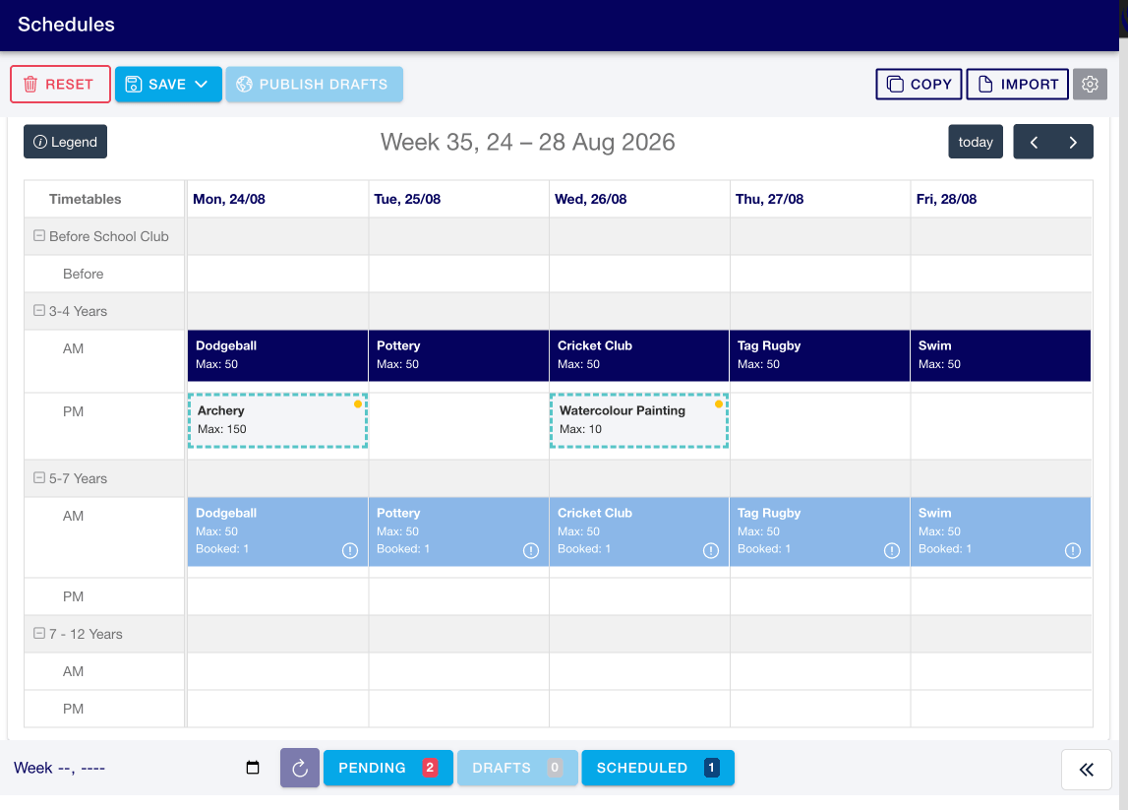Click info icon on 5-7 Years Swim
1128x810 pixels.
tap(1073, 551)
